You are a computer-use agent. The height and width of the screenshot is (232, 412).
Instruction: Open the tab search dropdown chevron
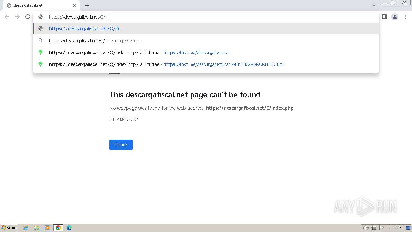(374, 5)
